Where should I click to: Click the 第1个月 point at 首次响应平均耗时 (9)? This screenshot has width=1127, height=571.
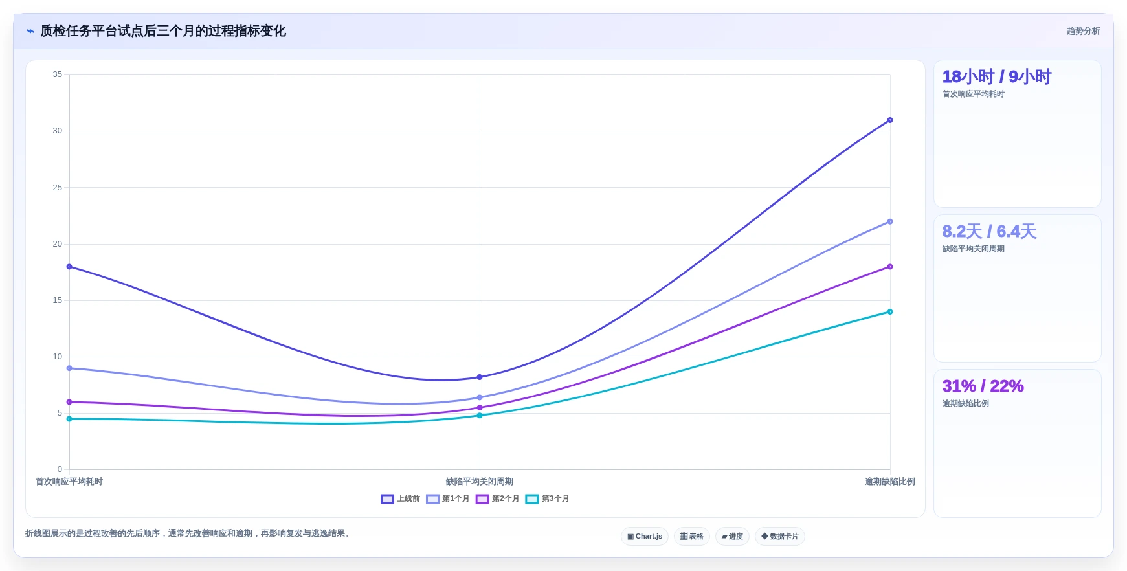pyautogui.click(x=69, y=368)
